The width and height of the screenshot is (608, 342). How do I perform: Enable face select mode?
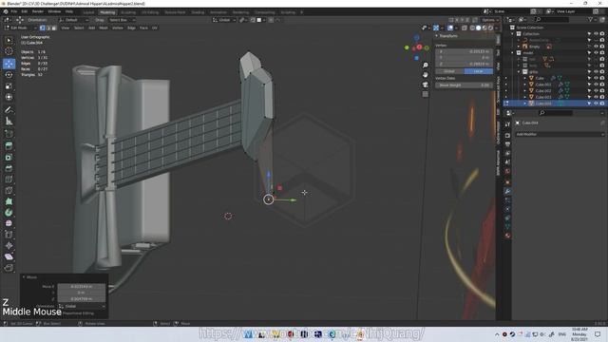pos(54,28)
